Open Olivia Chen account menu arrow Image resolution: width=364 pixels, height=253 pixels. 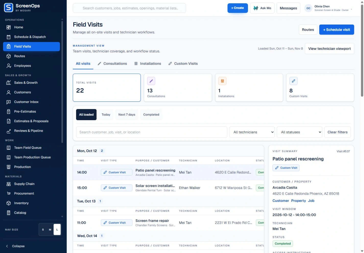coord(351,9)
